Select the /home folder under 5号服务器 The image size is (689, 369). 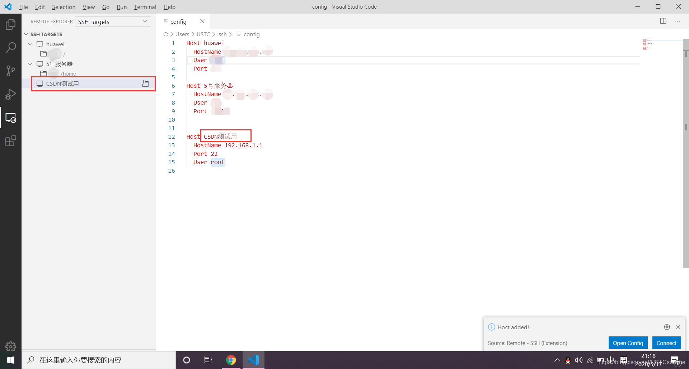(89, 73)
